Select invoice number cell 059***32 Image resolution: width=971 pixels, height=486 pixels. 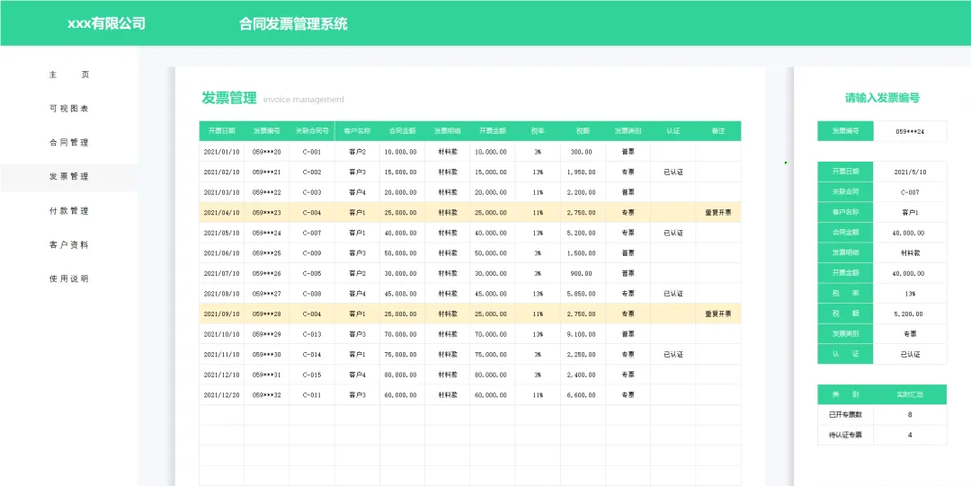[x=266, y=395]
